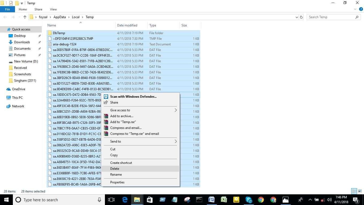Click the Share icon in context menu
The width and height of the screenshot is (364, 205).
pyautogui.click(x=106, y=102)
